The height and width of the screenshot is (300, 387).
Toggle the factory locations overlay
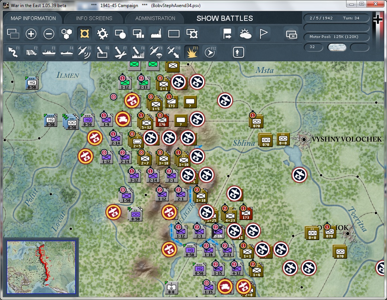[x=156, y=34]
